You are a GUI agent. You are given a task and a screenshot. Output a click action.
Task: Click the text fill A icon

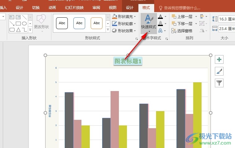[x=160, y=16]
